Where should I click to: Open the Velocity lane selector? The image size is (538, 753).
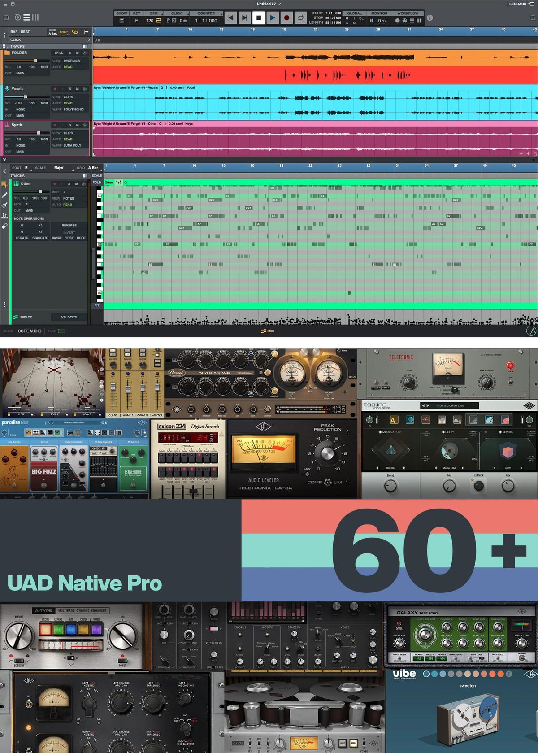point(69,317)
